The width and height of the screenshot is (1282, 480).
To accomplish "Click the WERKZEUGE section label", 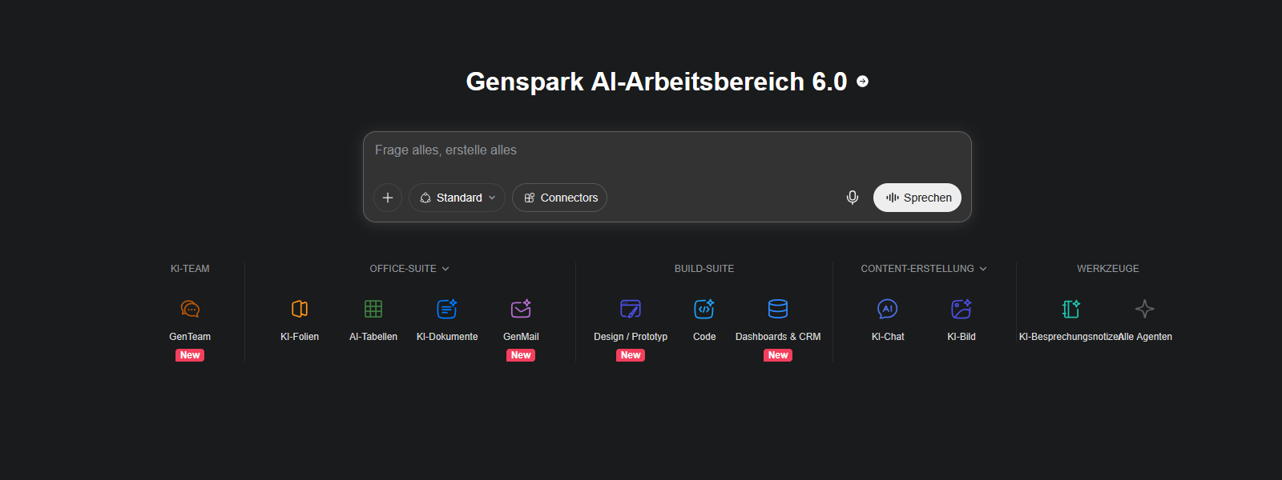I will tap(1108, 269).
